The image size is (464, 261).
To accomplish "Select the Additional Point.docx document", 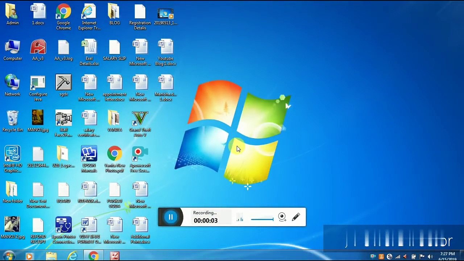I will coord(140,230).
